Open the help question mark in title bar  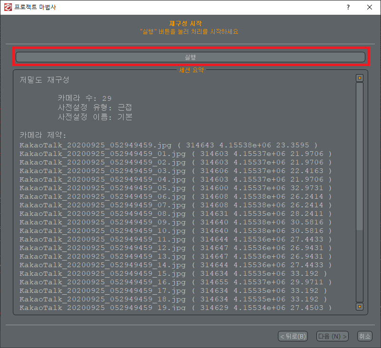point(348,7)
